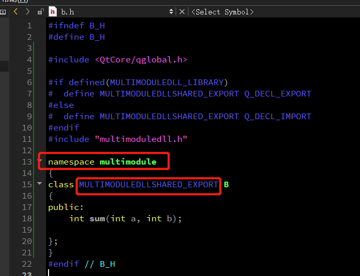Click the #else directive

tap(61, 105)
